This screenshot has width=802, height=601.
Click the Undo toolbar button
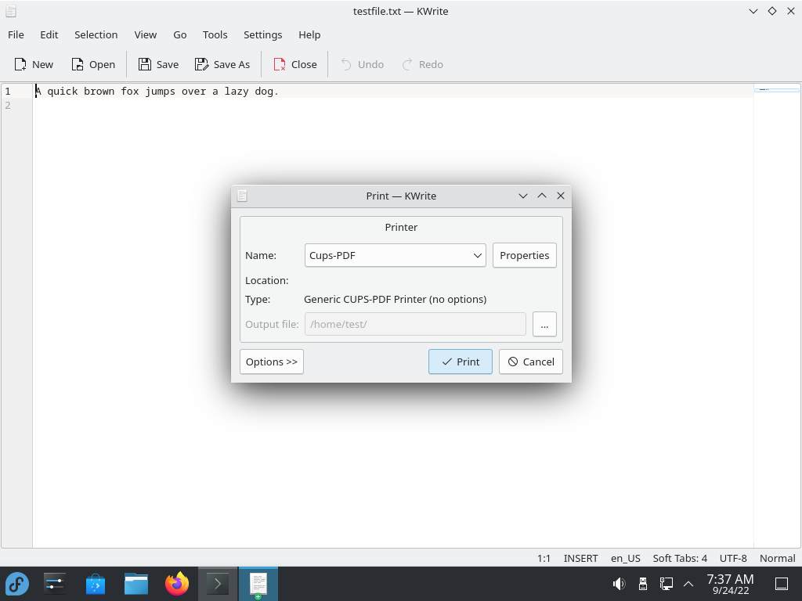tap(362, 64)
